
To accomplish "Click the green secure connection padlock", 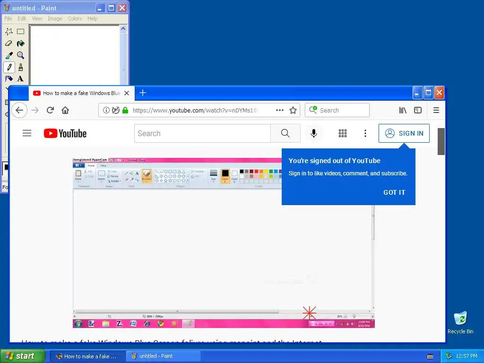I will coord(125,110).
